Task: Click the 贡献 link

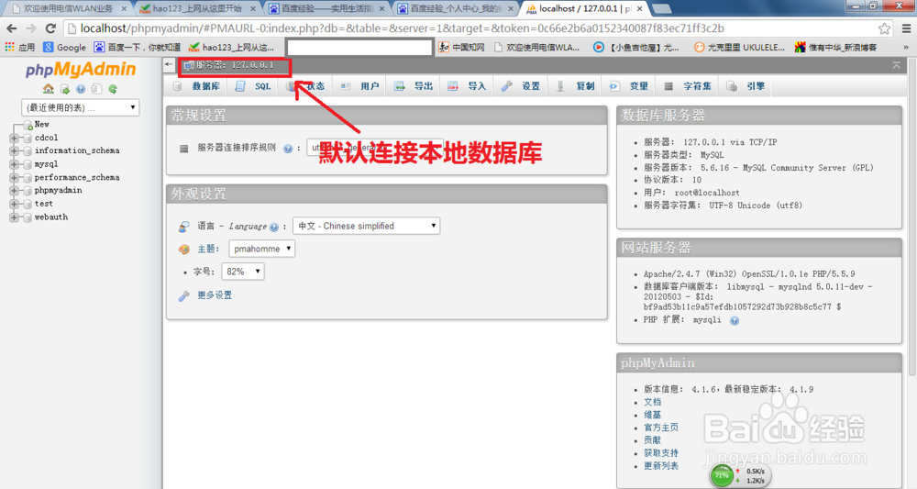Action: [x=653, y=440]
